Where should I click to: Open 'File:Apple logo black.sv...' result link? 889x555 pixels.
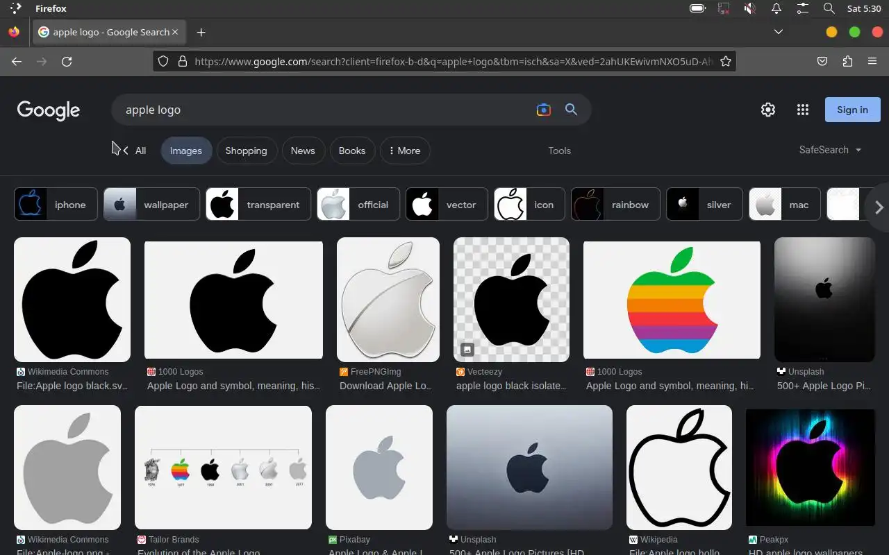pos(72,386)
